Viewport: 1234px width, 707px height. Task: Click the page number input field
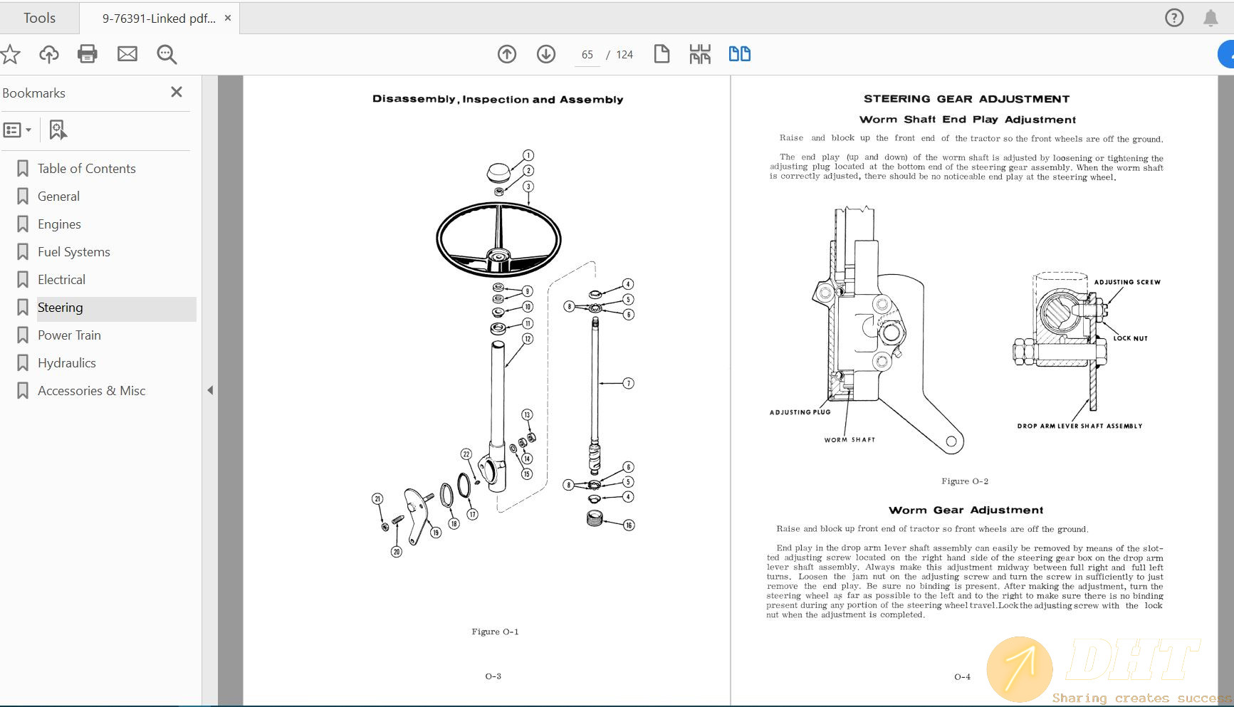pos(587,55)
